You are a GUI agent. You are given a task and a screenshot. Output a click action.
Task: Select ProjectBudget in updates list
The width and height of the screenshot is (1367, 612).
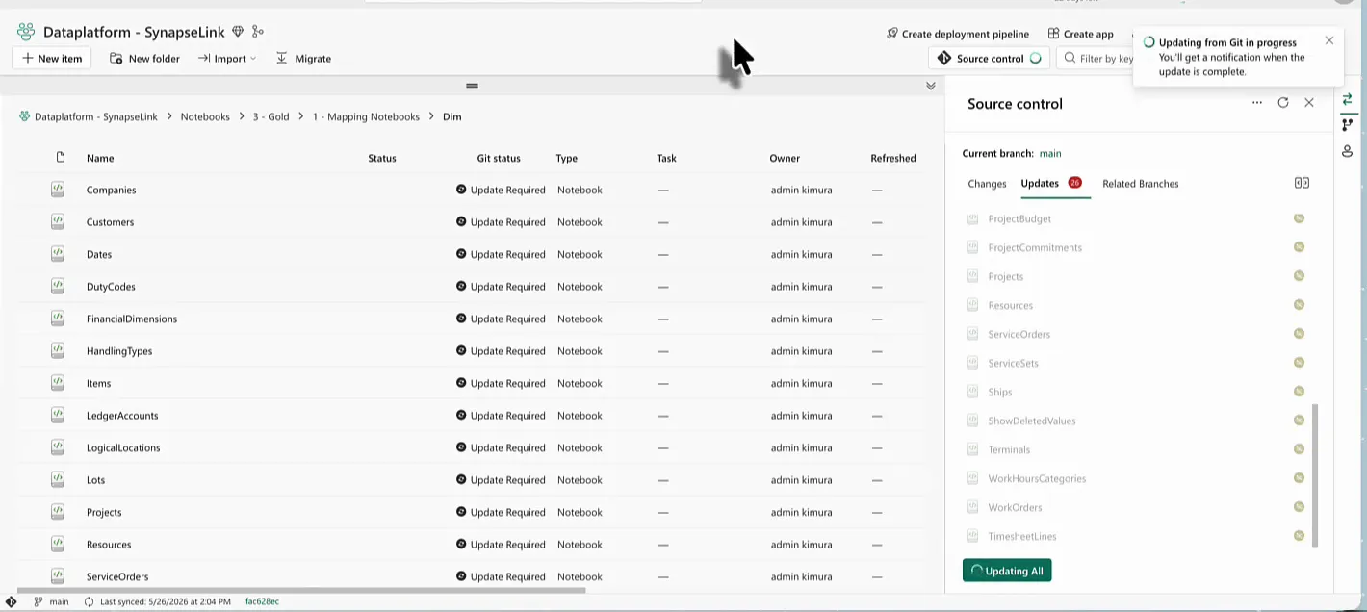tap(1019, 218)
